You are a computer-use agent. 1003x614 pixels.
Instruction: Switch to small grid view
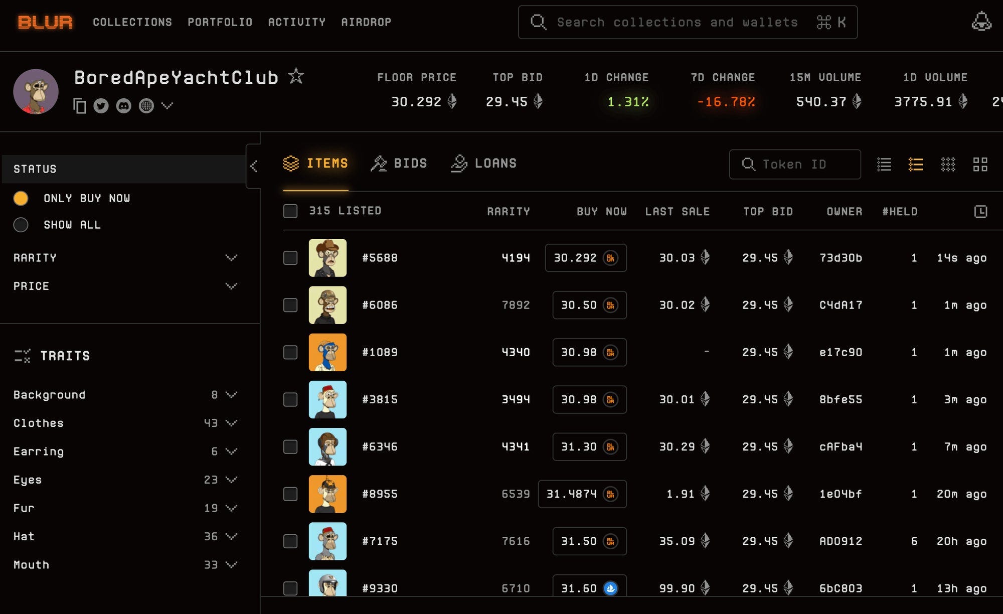948,165
